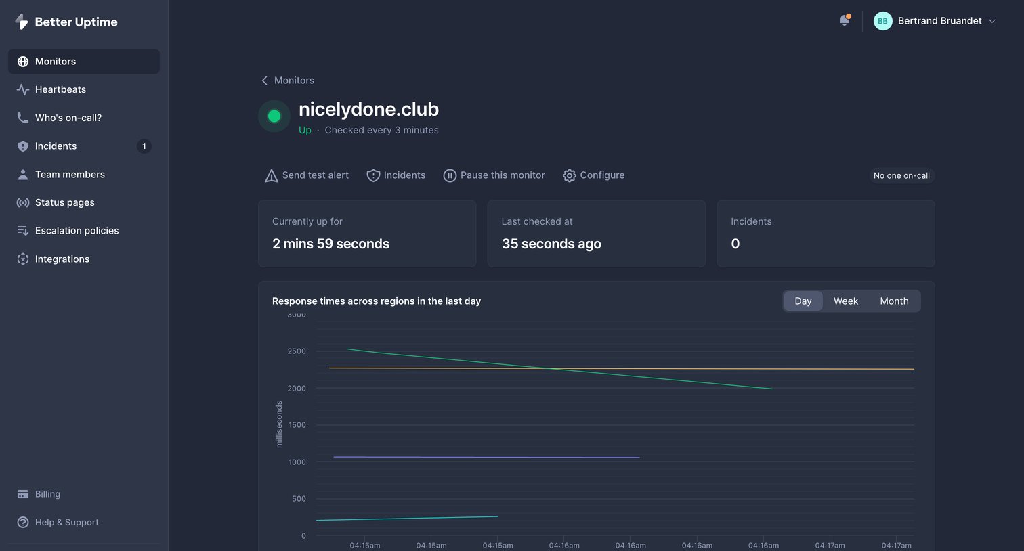The width and height of the screenshot is (1024, 551).
Task: Click the No one on-call badge
Action: (x=901, y=175)
